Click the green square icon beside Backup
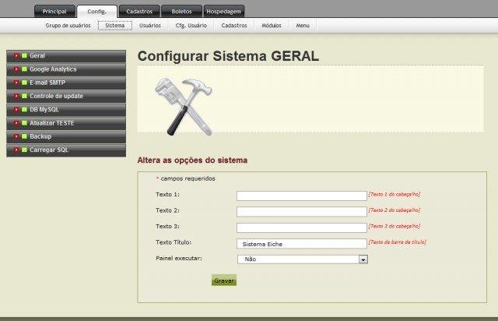 click(x=24, y=136)
